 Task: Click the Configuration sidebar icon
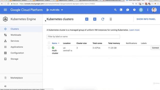(x=5, y=53)
